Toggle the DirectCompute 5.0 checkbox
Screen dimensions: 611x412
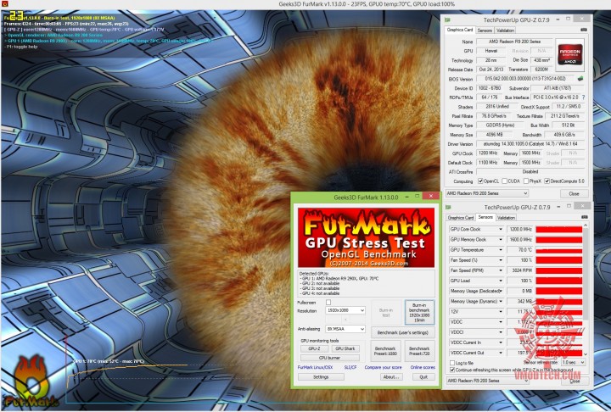tap(547, 181)
